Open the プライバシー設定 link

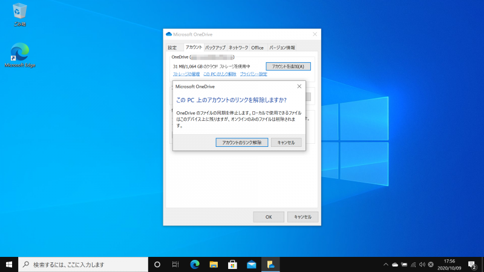tap(253, 74)
